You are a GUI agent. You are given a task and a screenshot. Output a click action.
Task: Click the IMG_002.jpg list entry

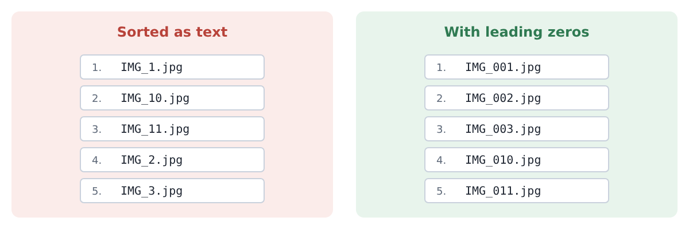[517, 98]
